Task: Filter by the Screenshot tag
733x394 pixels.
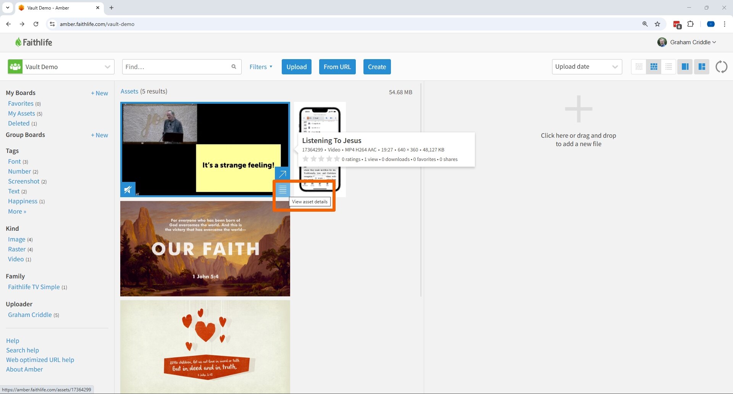Action: pyautogui.click(x=24, y=181)
